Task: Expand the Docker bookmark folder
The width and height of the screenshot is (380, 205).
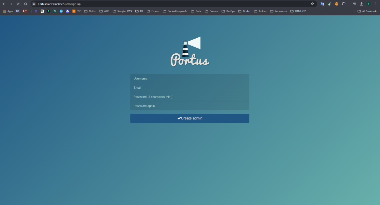Action: click(x=244, y=11)
